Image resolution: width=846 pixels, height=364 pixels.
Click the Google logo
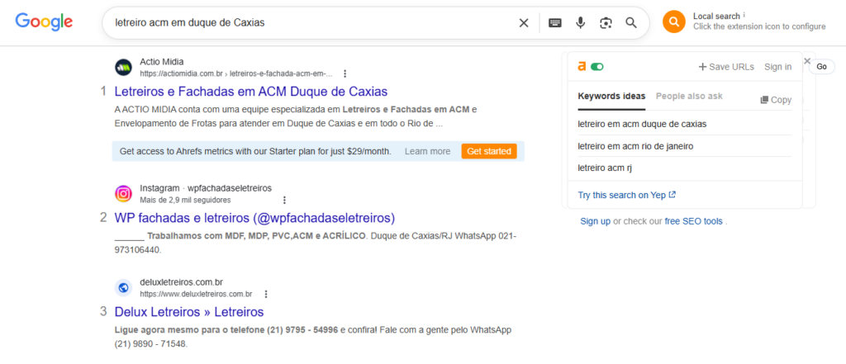tap(44, 21)
